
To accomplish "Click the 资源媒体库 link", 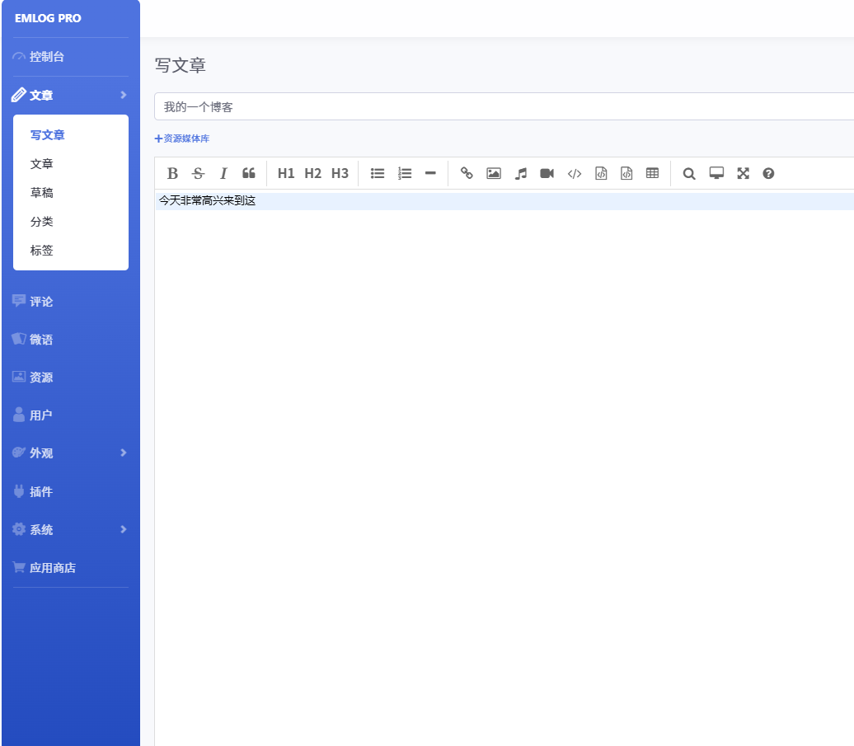I will tap(182, 138).
